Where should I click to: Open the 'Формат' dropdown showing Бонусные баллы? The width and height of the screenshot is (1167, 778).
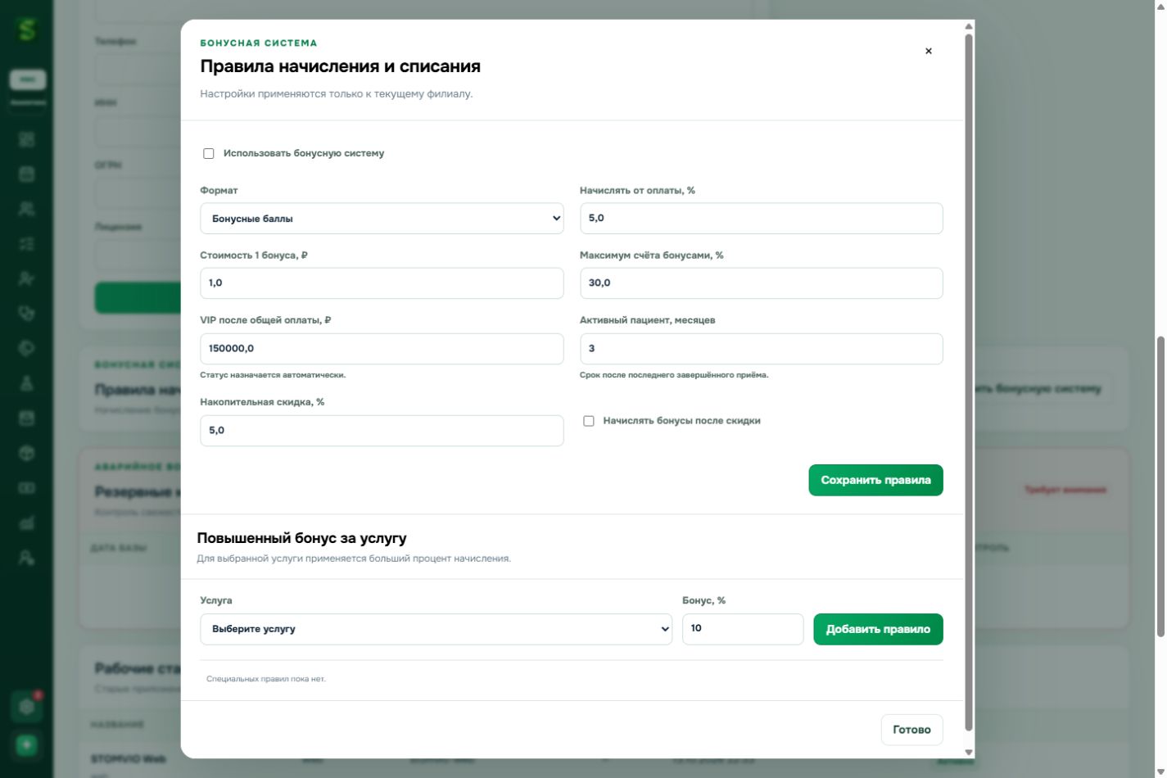(x=382, y=219)
